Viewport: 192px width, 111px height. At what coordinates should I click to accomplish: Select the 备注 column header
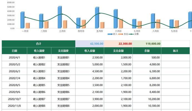(176, 51)
